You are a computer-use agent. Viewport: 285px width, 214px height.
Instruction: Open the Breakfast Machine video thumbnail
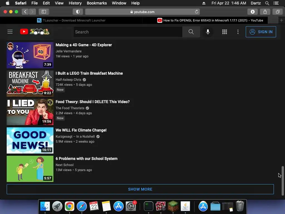(x=30, y=84)
